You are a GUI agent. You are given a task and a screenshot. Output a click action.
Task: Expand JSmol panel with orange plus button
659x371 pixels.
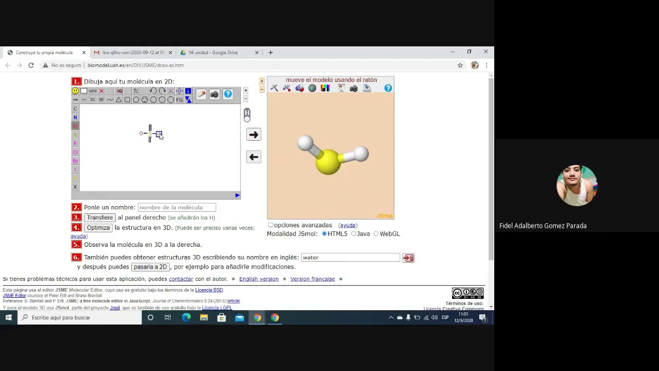click(x=262, y=81)
